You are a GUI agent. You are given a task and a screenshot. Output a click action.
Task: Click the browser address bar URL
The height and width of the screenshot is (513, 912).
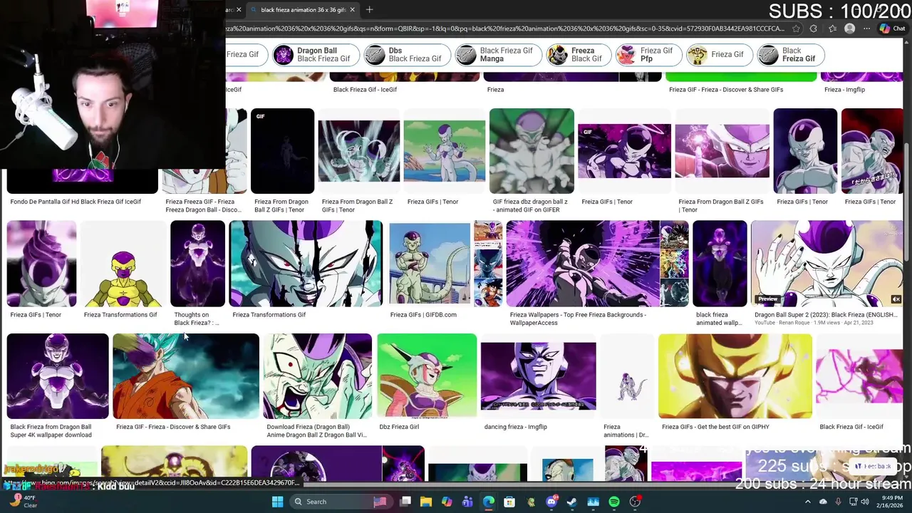(x=504, y=28)
